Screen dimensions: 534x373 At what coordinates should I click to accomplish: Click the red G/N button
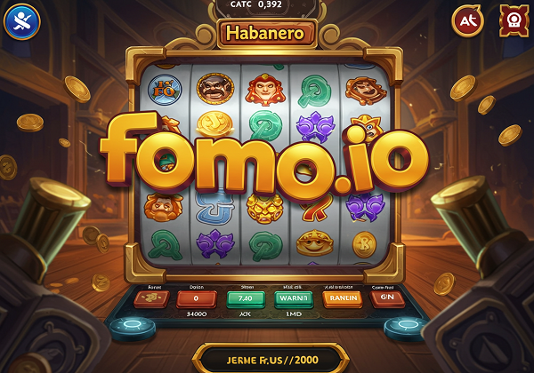(387, 298)
